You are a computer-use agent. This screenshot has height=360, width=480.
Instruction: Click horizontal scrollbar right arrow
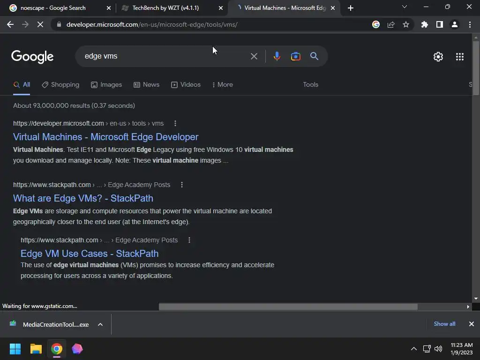[468, 307]
